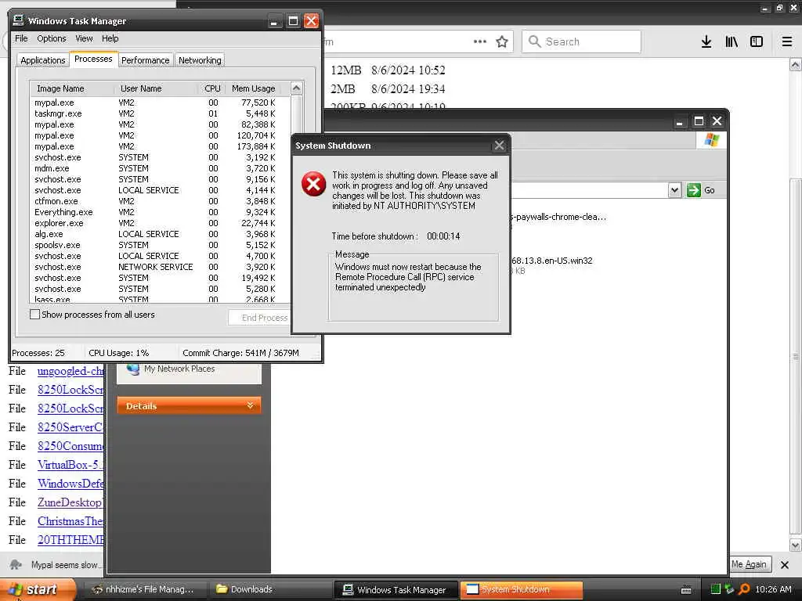Viewport: 802px width, 601px height.
Task: Click the keyboard icon on taskbar
Action: 686,590
